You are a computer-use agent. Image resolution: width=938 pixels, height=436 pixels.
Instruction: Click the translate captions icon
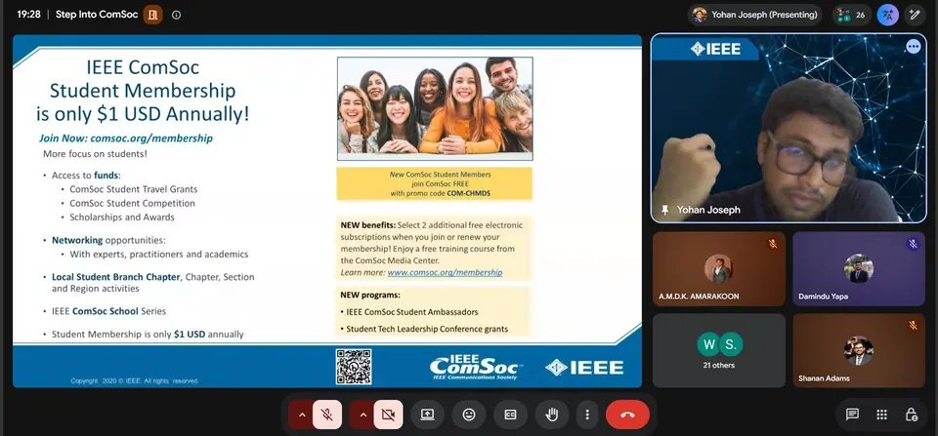click(x=888, y=15)
